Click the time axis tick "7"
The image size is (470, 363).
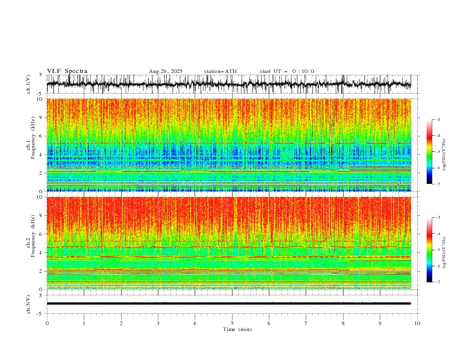click(306, 323)
